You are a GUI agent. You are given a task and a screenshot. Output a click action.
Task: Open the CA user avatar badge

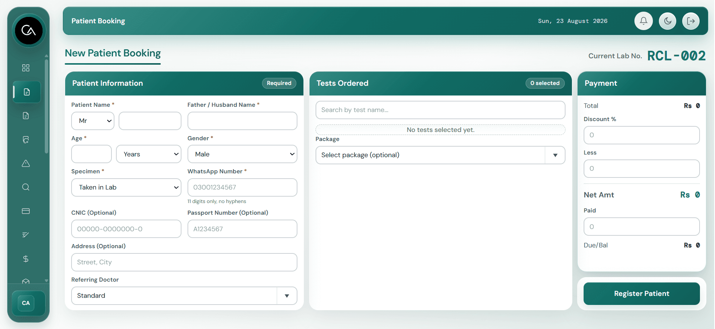pyautogui.click(x=26, y=303)
